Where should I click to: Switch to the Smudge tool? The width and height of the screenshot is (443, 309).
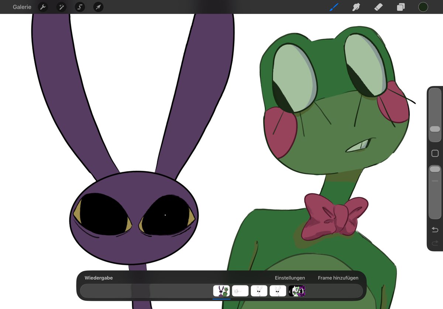pos(356,7)
